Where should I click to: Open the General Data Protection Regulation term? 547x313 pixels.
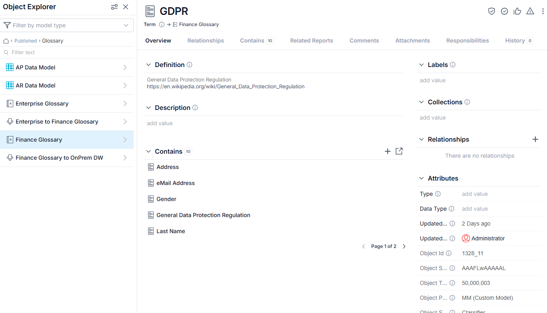click(203, 215)
